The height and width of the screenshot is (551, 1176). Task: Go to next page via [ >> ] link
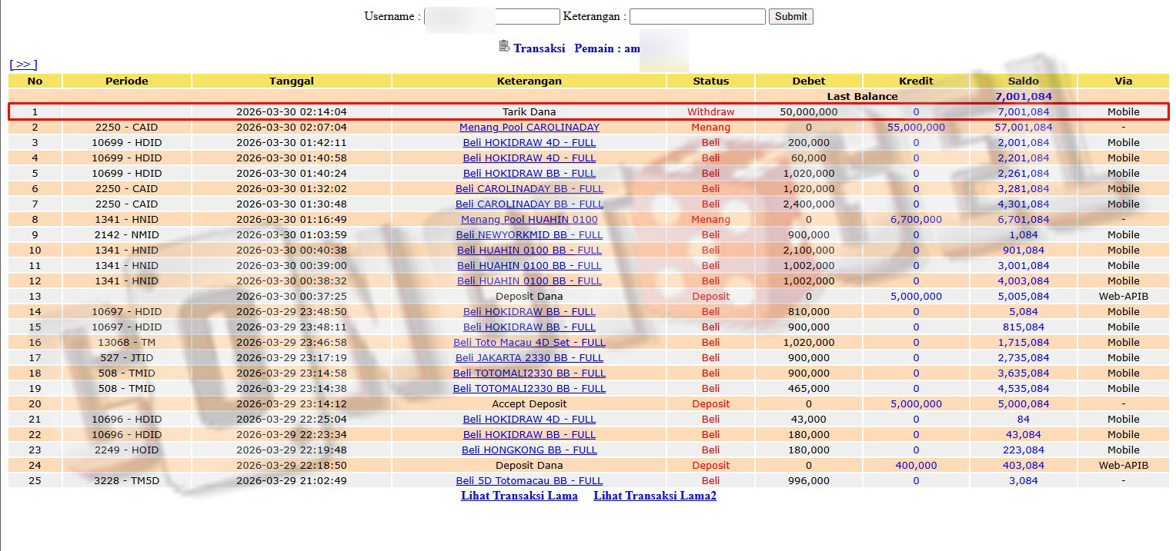[x=23, y=65]
